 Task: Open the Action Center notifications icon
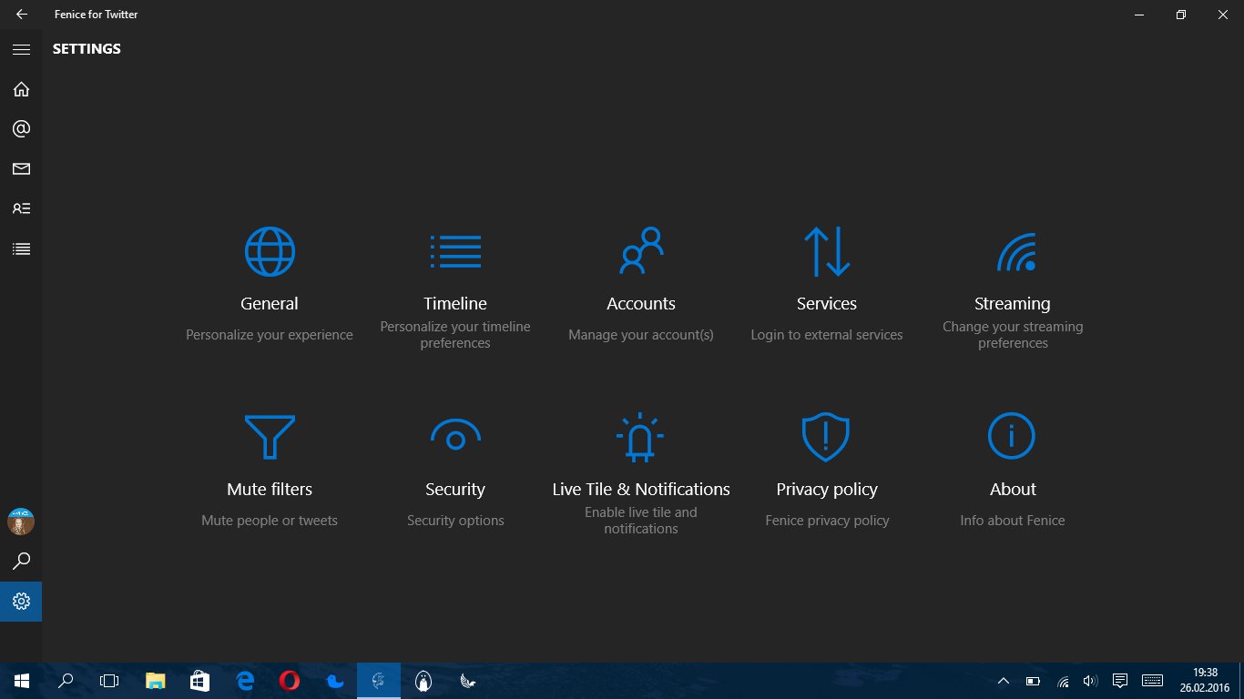click(x=1120, y=681)
